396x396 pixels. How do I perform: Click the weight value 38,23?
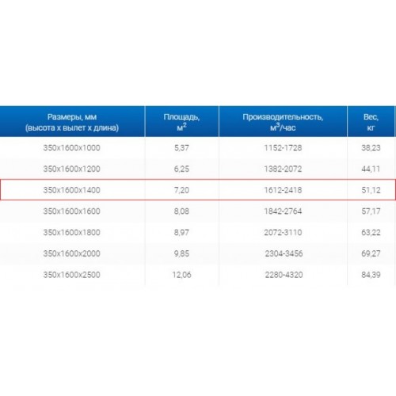(x=371, y=147)
